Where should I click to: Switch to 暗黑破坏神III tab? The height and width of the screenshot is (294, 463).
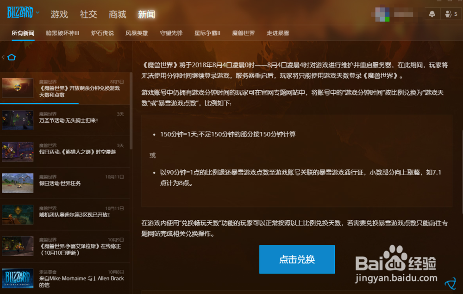(x=63, y=33)
